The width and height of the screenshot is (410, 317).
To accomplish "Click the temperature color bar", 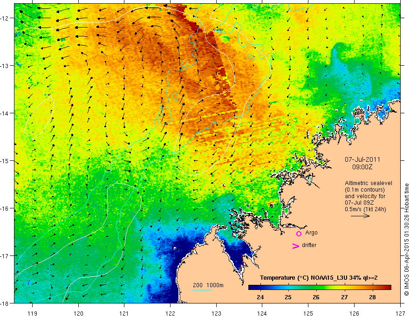I will point(320,287).
